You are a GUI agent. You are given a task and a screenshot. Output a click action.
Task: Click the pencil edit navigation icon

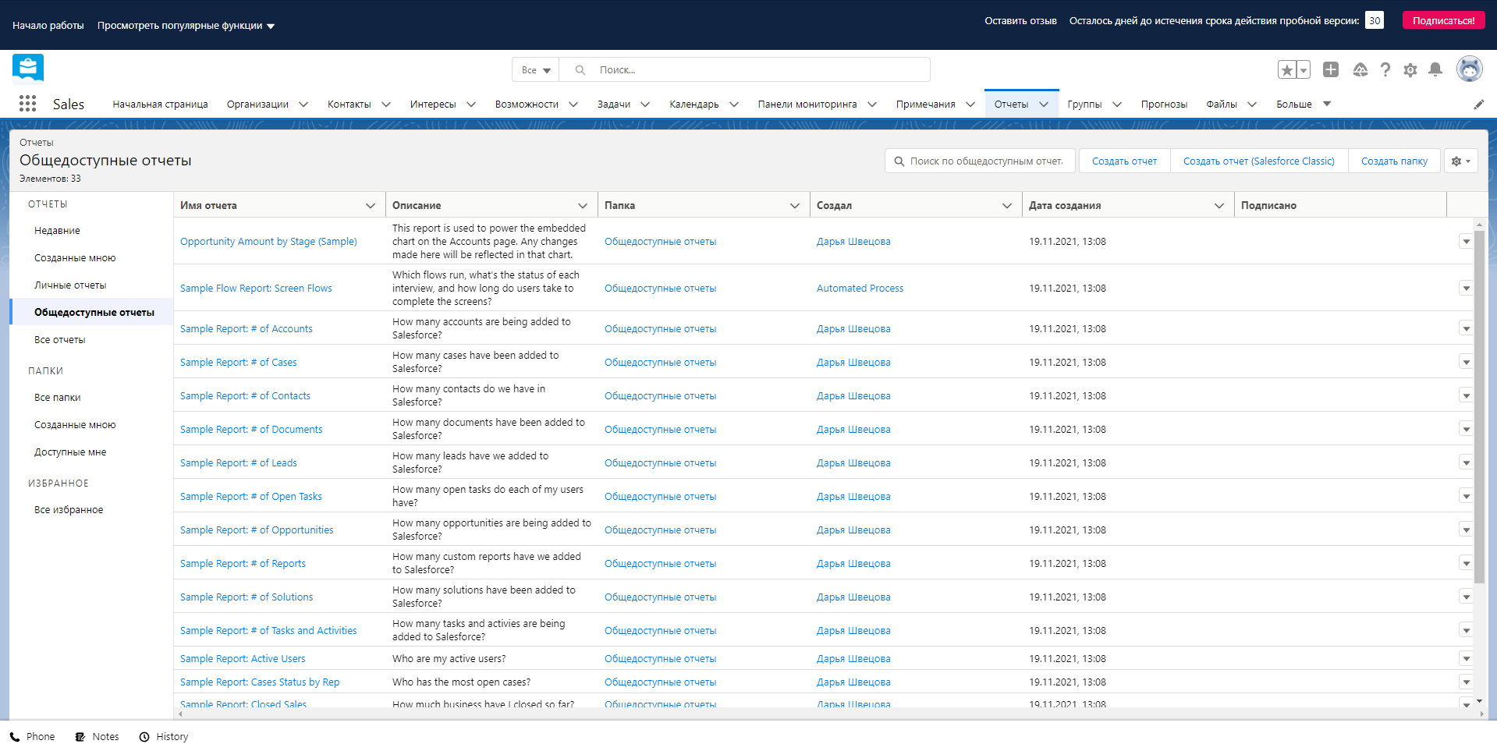point(1478,105)
